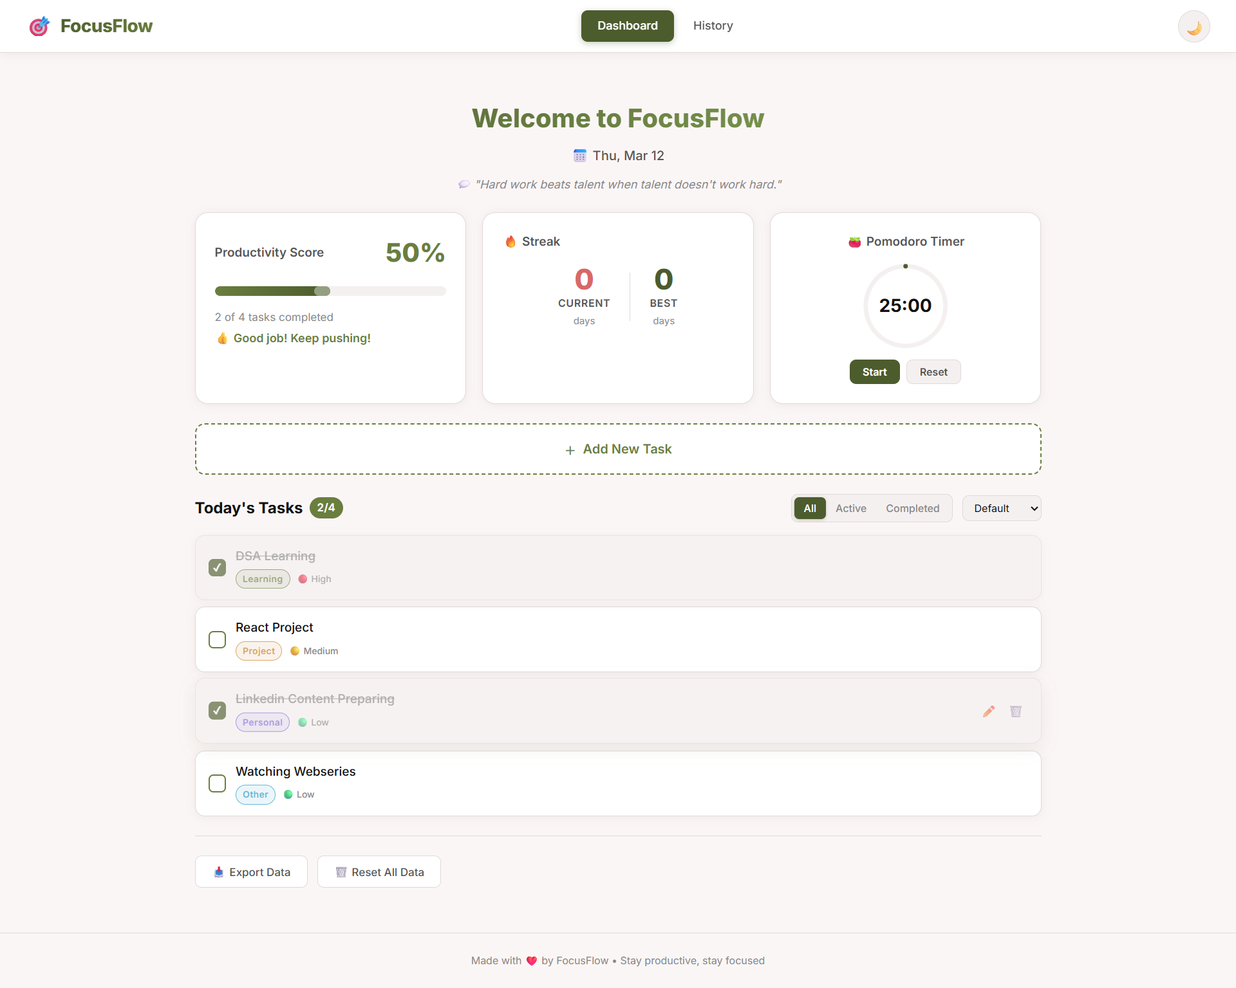Open the Default sort dropdown
This screenshot has width=1236, height=988.
(1001, 508)
